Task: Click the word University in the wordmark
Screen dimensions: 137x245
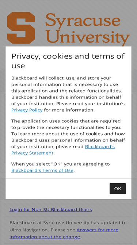Action: point(88,37)
